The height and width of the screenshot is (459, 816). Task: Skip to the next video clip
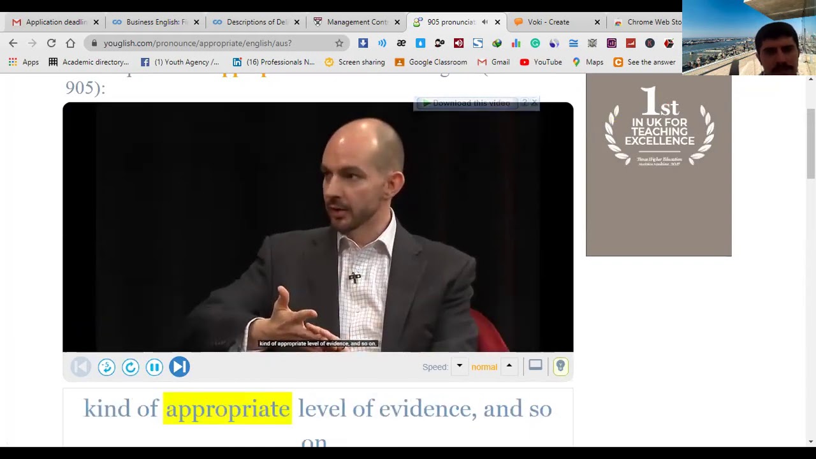(x=179, y=367)
